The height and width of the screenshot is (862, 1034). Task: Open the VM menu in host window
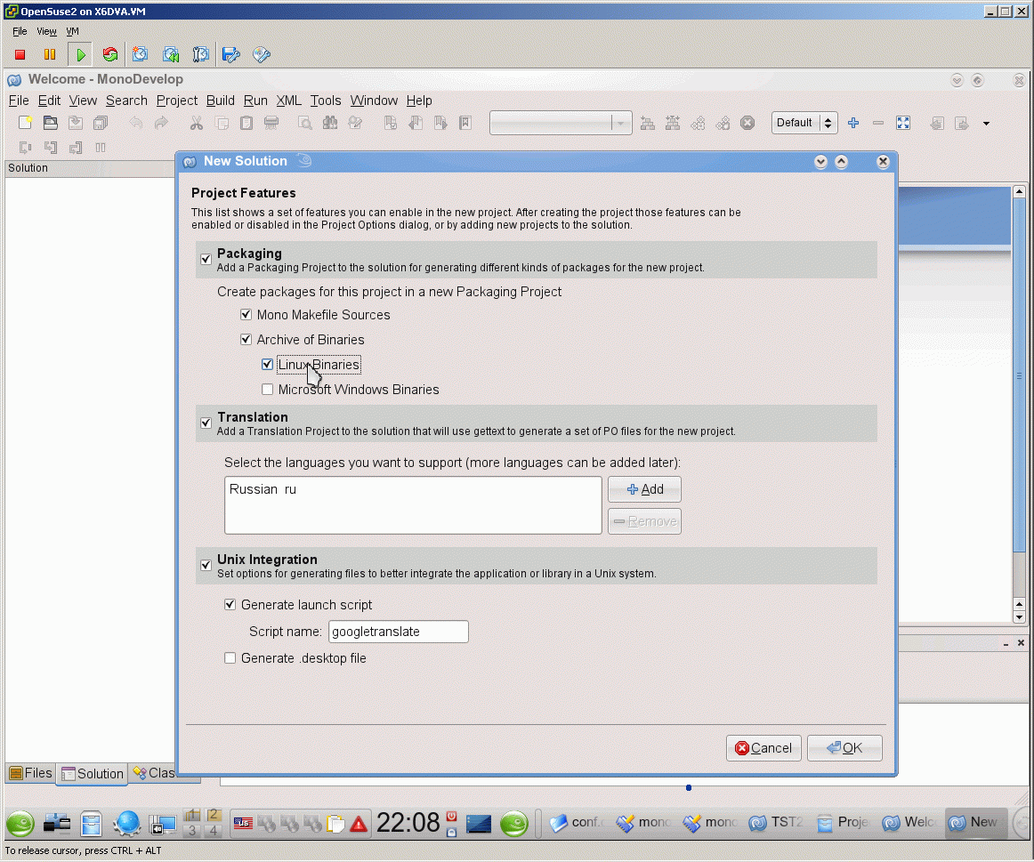(72, 31)
